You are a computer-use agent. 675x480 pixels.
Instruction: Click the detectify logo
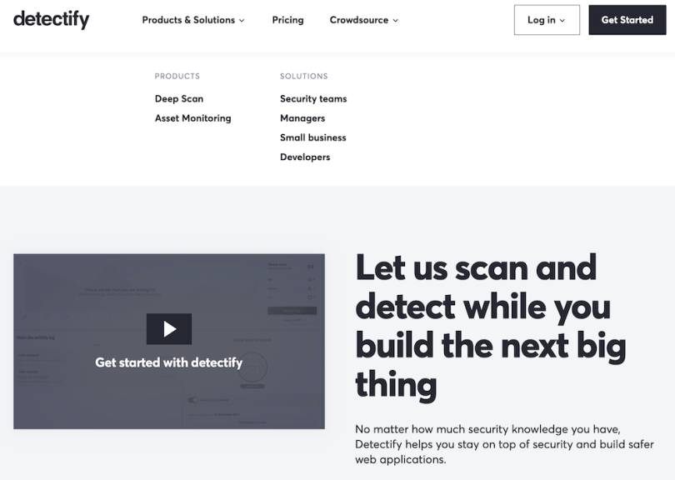(51, 20)
